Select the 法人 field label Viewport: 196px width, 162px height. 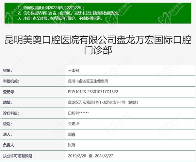coord(8,135)
